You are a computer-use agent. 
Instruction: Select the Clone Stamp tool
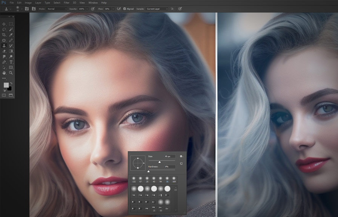coord(4,46)
